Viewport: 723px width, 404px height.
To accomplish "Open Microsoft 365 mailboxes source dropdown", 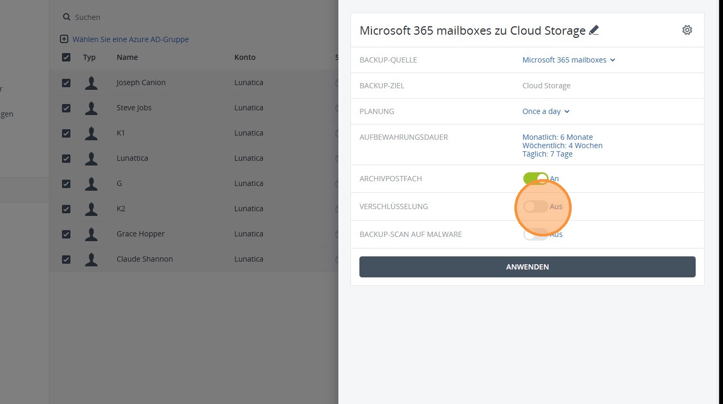I will click(569, 60).
